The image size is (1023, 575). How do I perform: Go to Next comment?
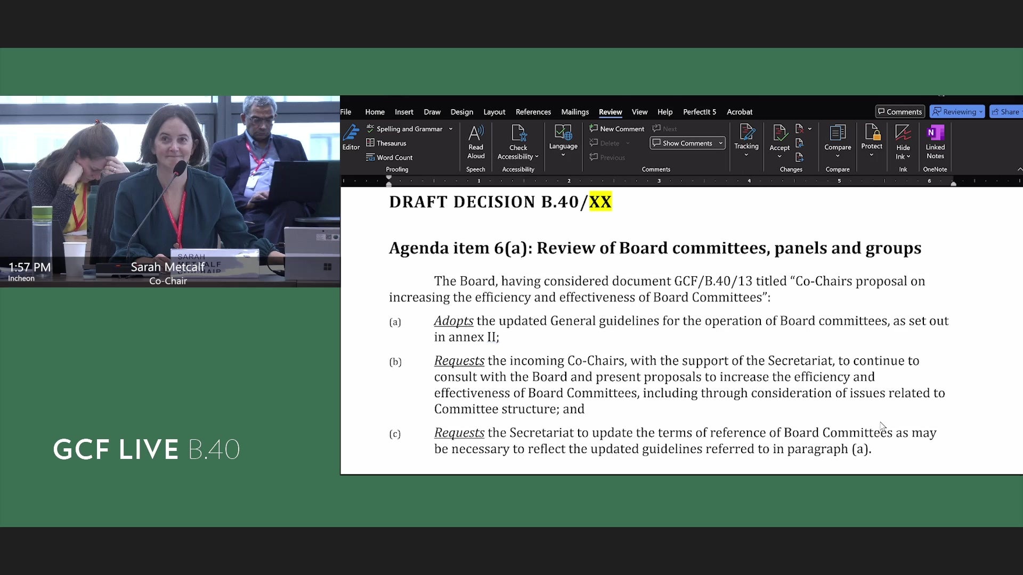pos(664,129)
